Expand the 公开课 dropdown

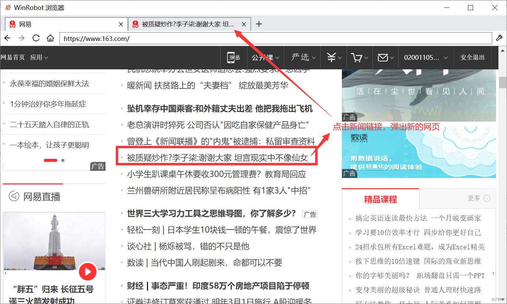coord(265,57)
